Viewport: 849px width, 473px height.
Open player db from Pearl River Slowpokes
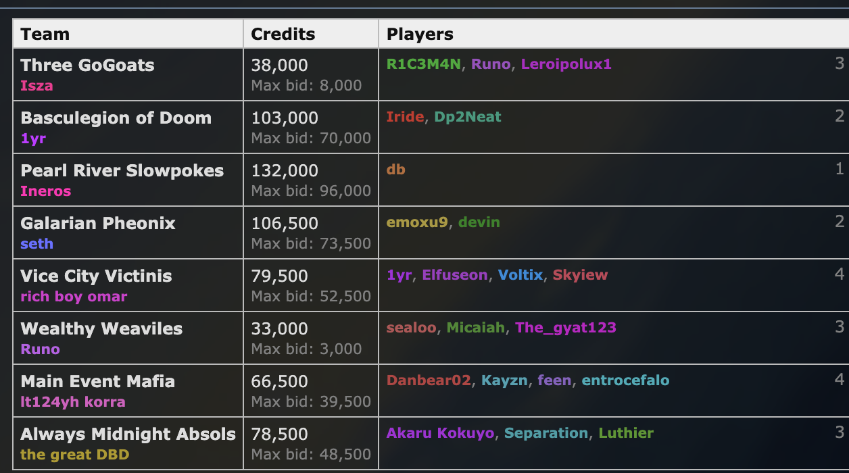click(396, 170)
